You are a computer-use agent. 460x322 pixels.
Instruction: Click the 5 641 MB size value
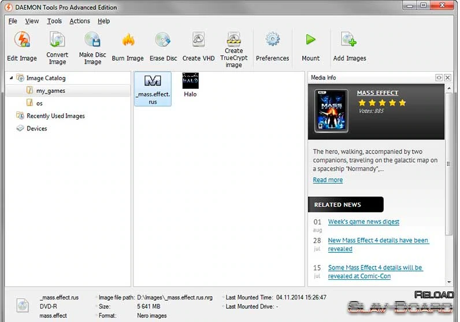(x=149, y=306)
